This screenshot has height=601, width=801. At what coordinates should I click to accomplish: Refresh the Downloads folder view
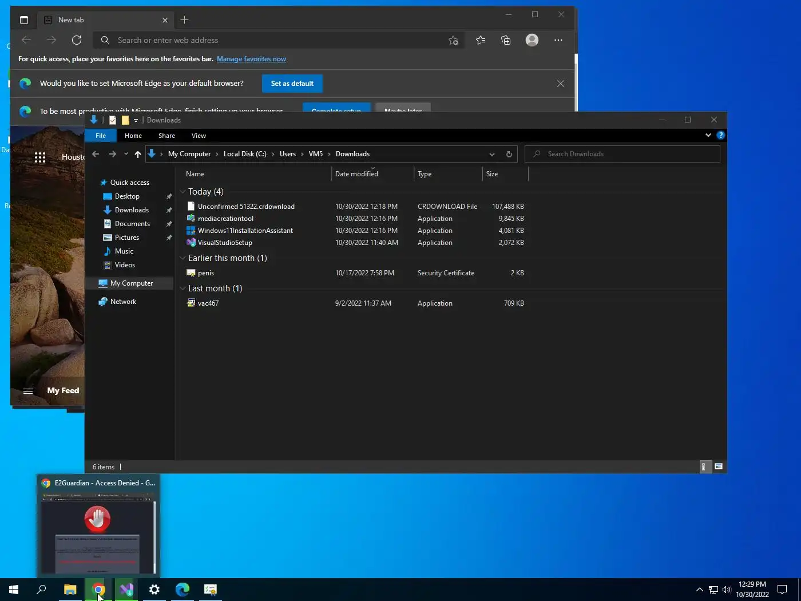[x=509, y=154]
